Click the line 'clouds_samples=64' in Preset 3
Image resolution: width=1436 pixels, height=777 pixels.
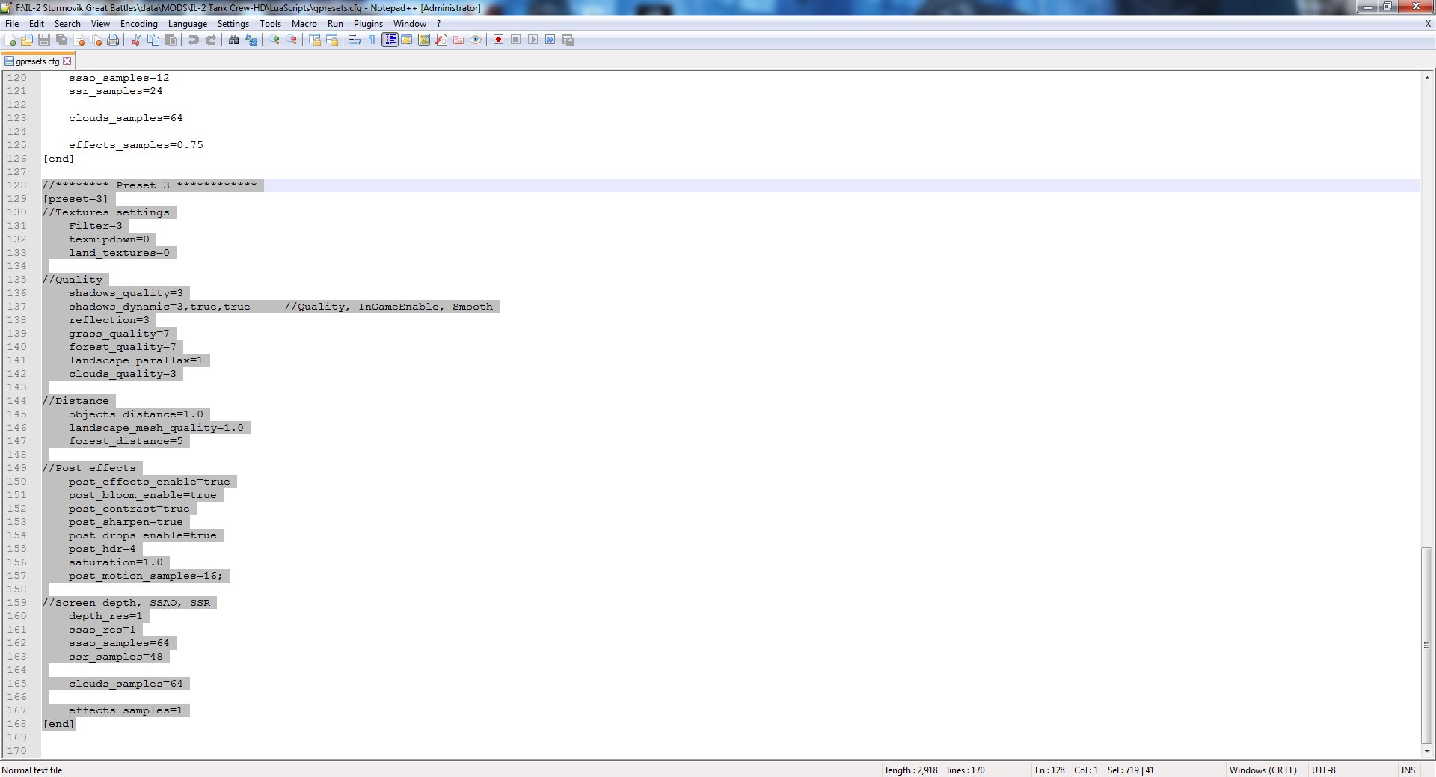coord(126,684)
